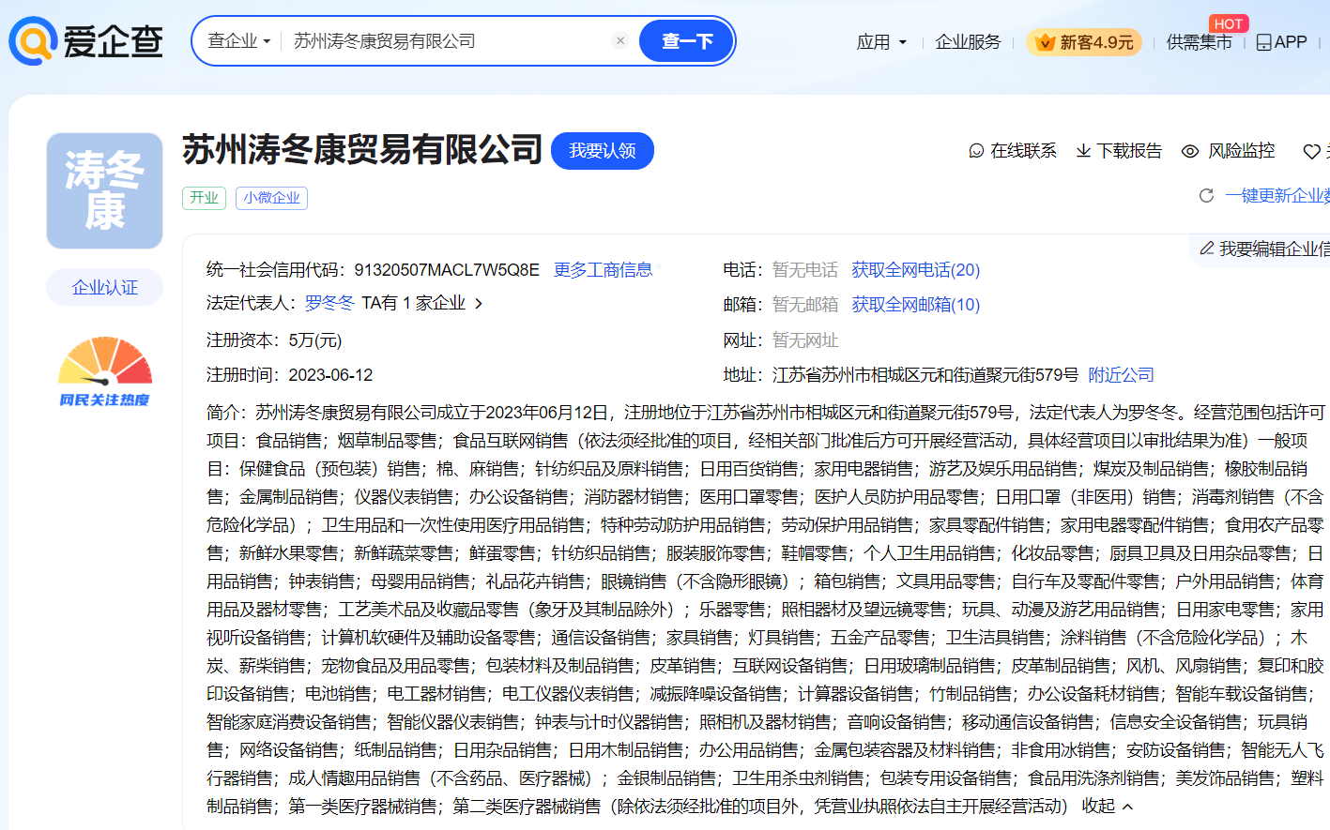Focus the company name search field
This screenshot has width=1330, height=830.
click(x=449, y=41)
